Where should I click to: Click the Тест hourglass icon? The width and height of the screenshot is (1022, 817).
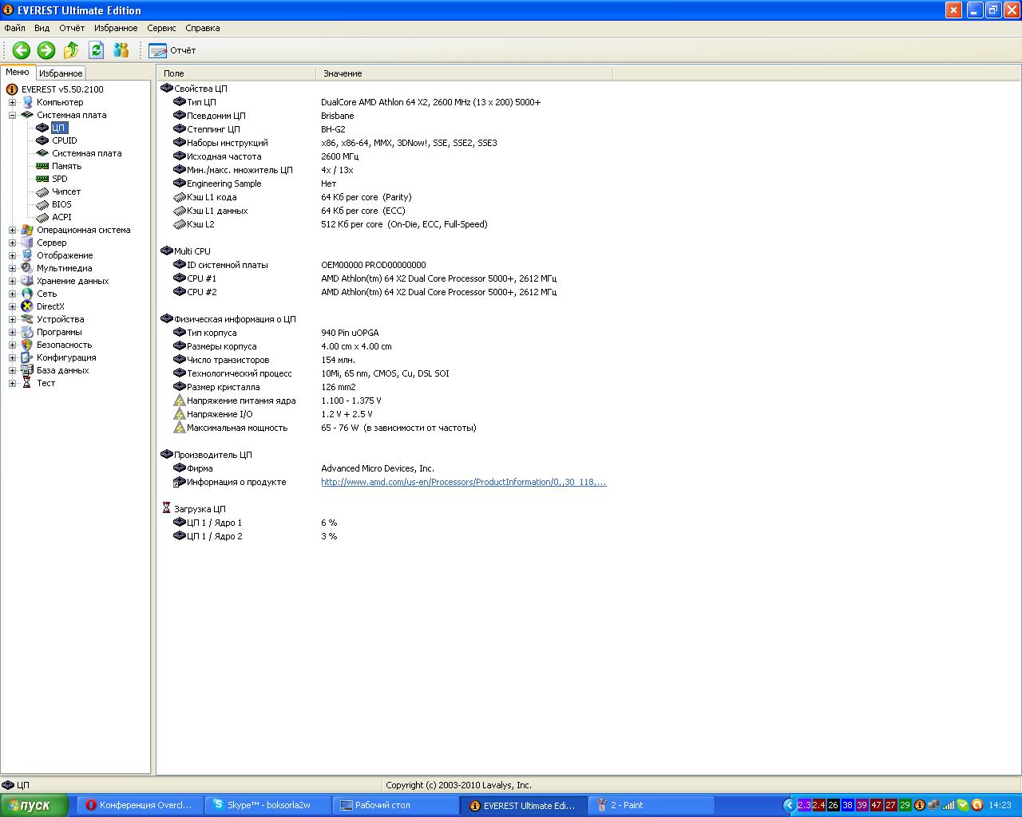27,383
